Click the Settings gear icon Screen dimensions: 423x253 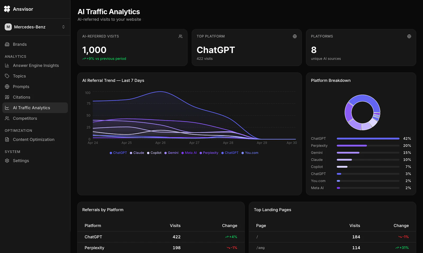point(7,161)
